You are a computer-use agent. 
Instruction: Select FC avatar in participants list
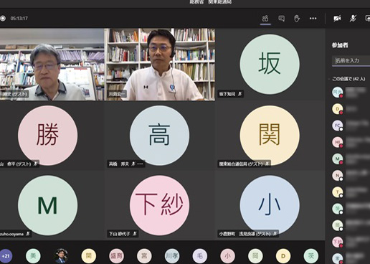coord(338,126)
